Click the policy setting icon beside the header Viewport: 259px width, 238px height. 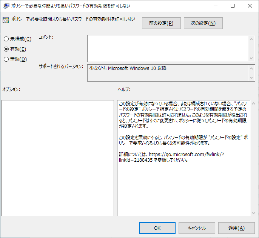6,20
